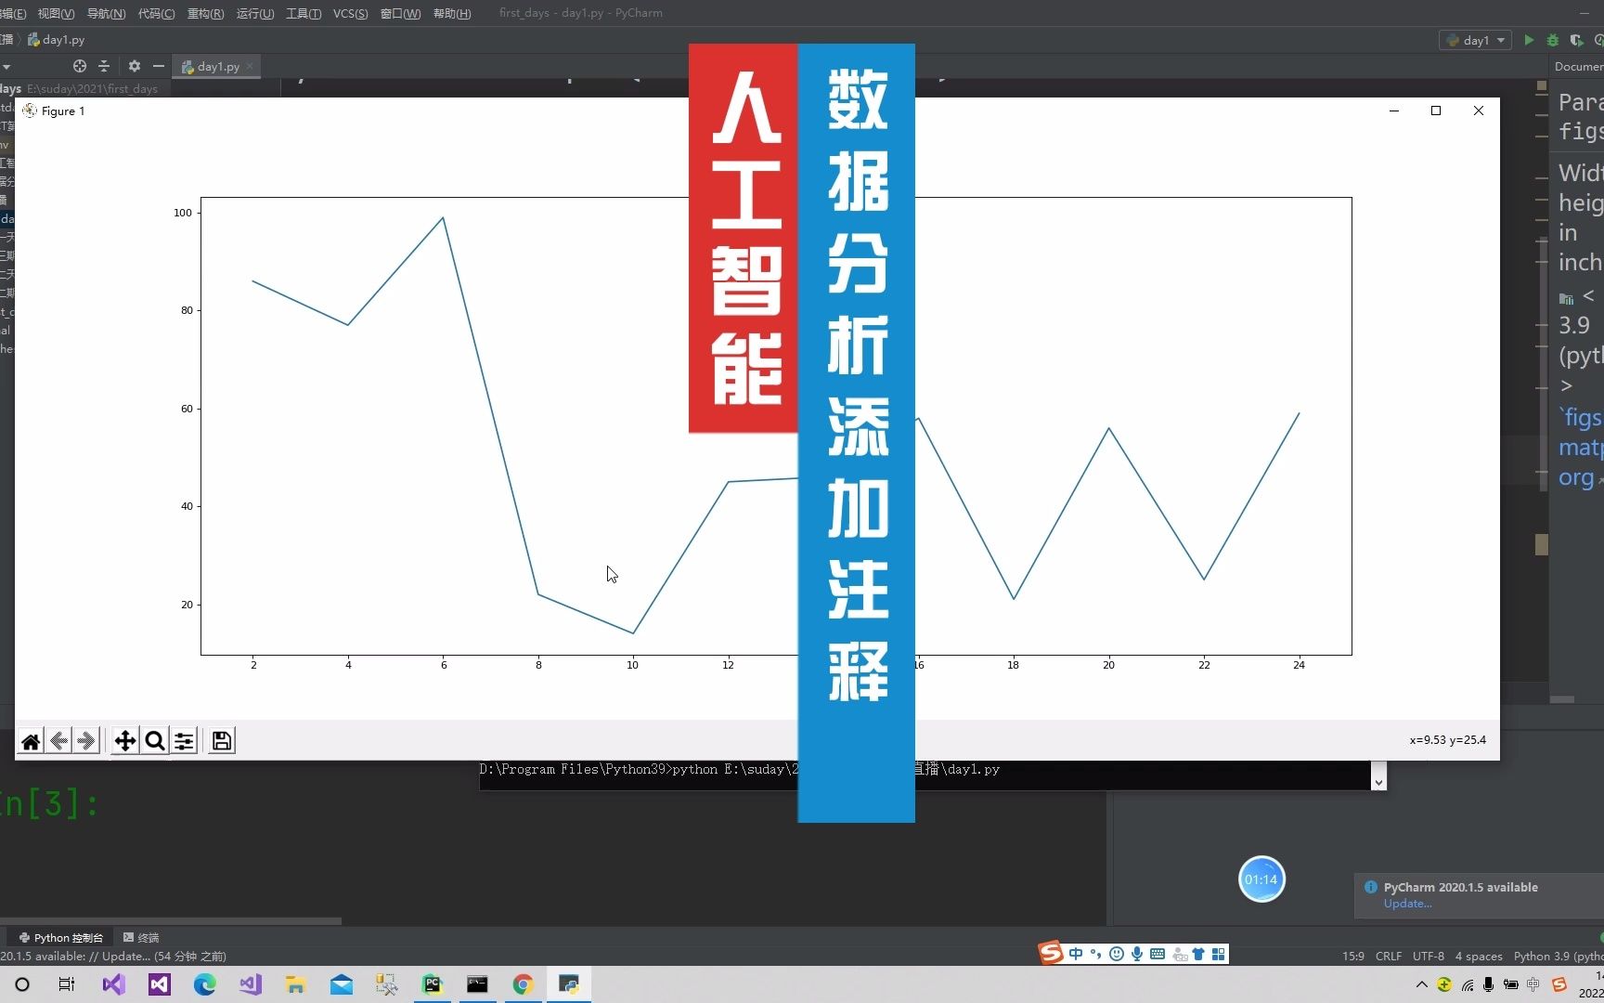Hide the project panel with minus icon
The image size is (1604, 1003).
(159, 66)
